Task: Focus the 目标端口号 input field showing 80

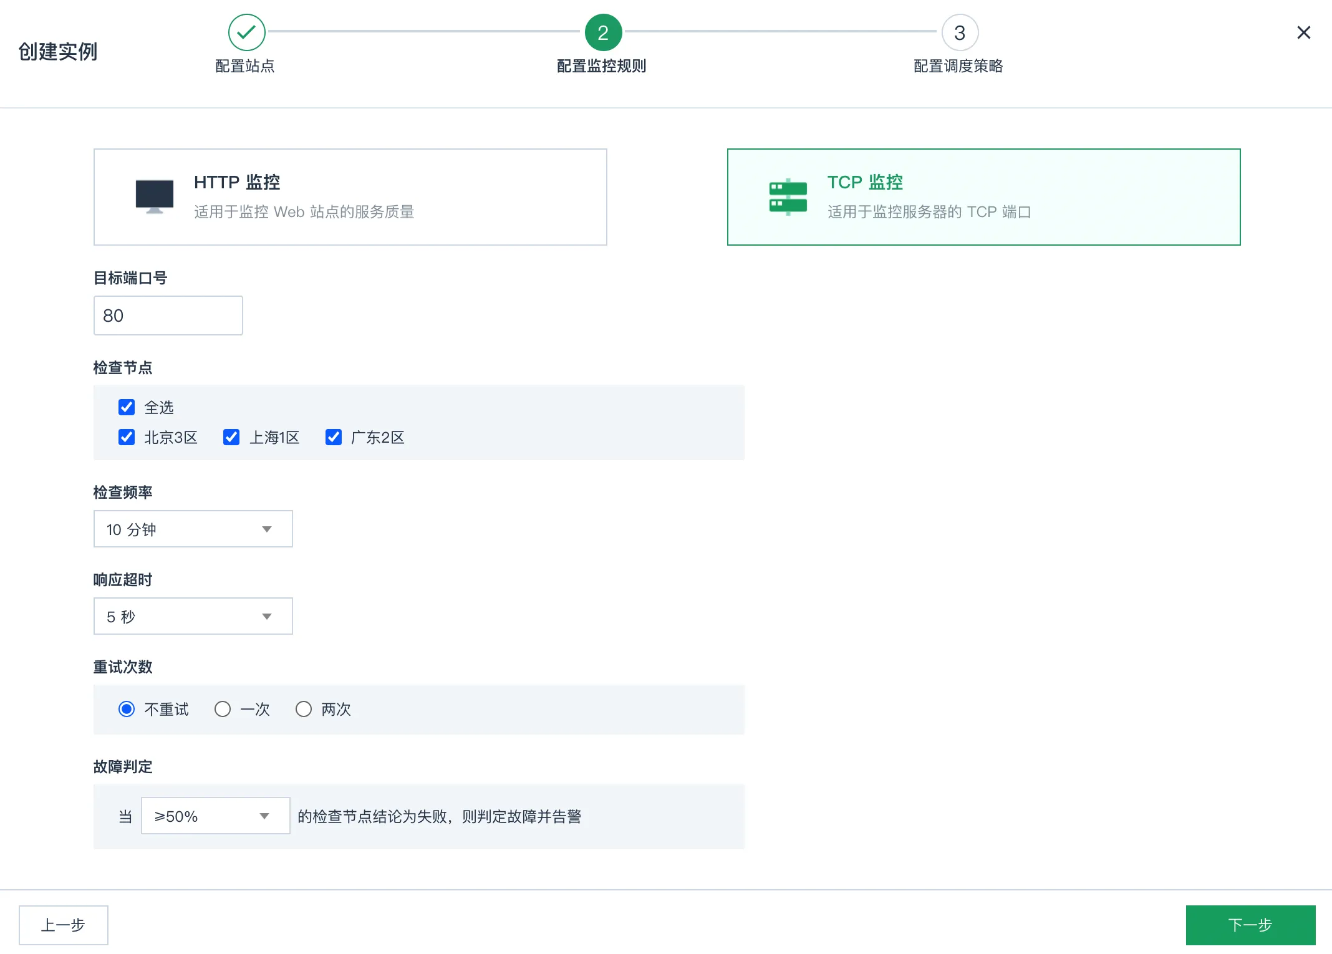Action: coord(168,316)
